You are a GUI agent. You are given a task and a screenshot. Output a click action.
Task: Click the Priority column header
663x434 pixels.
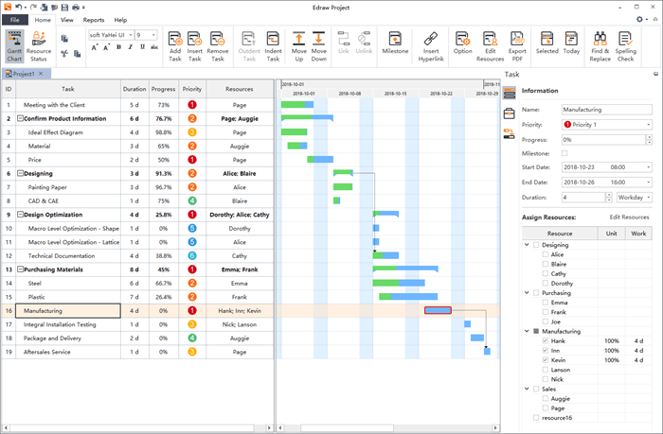[192, 89]
